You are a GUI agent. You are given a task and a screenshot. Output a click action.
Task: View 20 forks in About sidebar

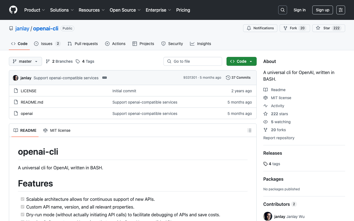275,130
